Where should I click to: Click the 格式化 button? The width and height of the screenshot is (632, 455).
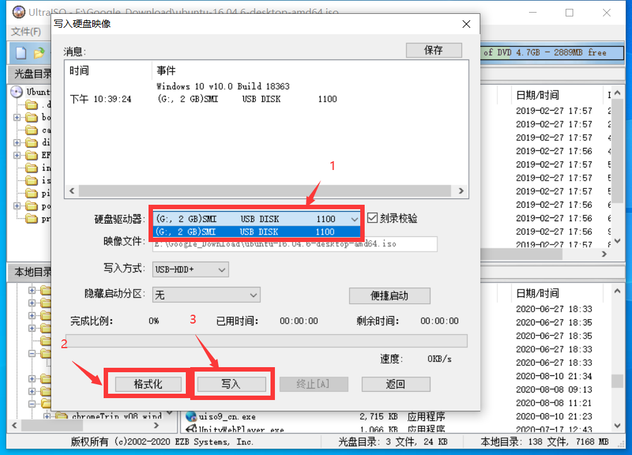coord(148,384)
